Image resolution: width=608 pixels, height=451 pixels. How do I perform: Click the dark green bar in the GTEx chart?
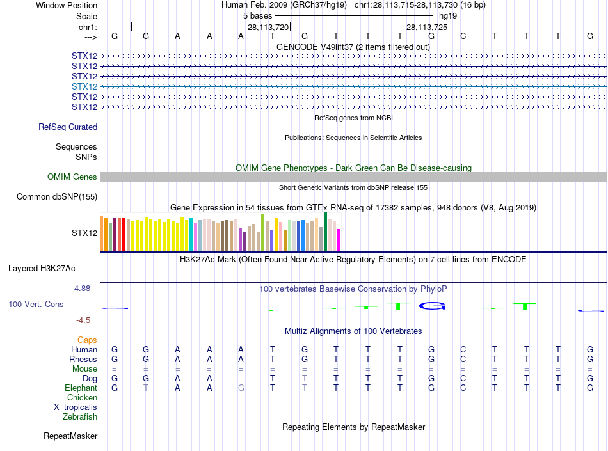[325, 232]
